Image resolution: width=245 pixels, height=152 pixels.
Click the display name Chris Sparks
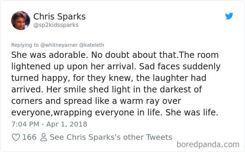pos(59,17)
